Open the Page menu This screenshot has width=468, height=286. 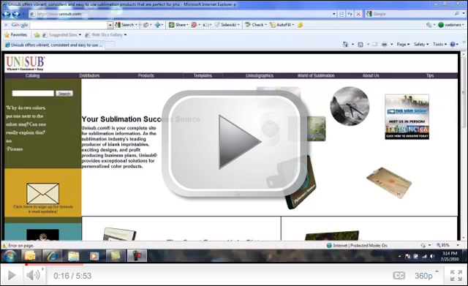coord(403,44)
